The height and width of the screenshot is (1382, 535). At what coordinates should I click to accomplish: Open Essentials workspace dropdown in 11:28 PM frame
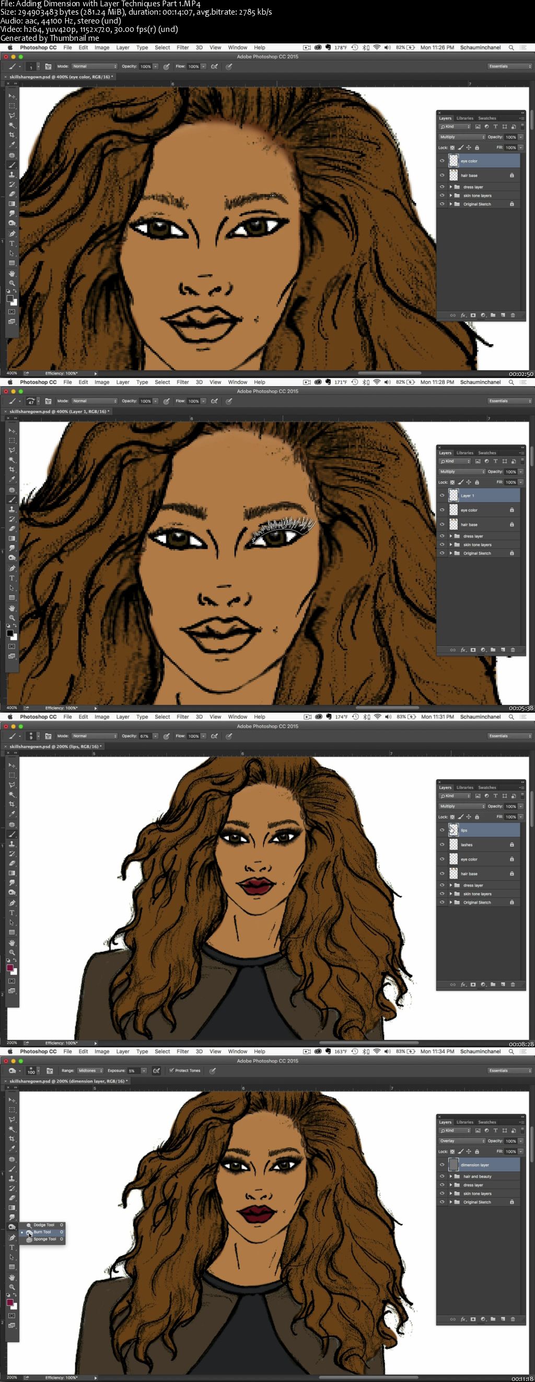tap(509, 401)
